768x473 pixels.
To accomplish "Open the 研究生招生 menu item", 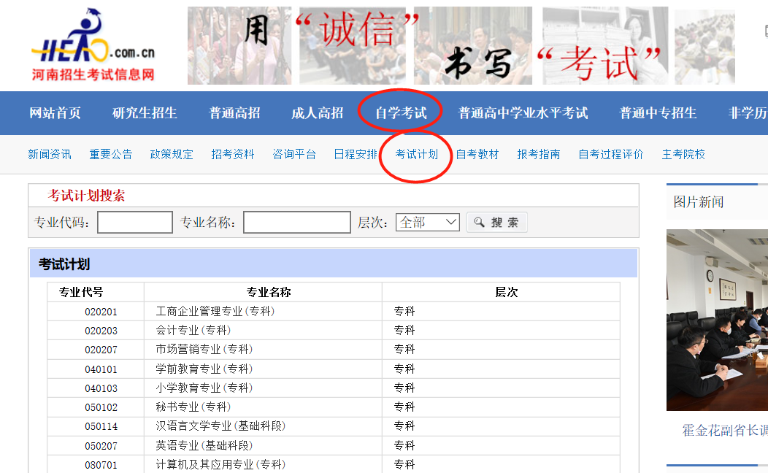I will coord(145,113).
